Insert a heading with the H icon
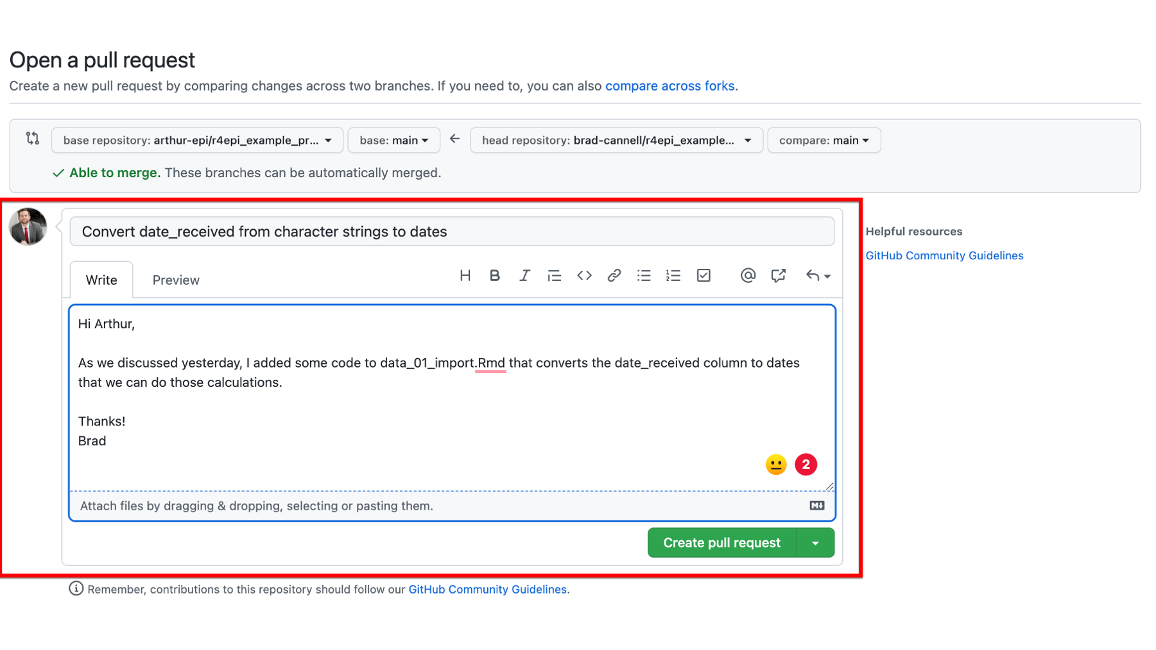 coord(465,276)
